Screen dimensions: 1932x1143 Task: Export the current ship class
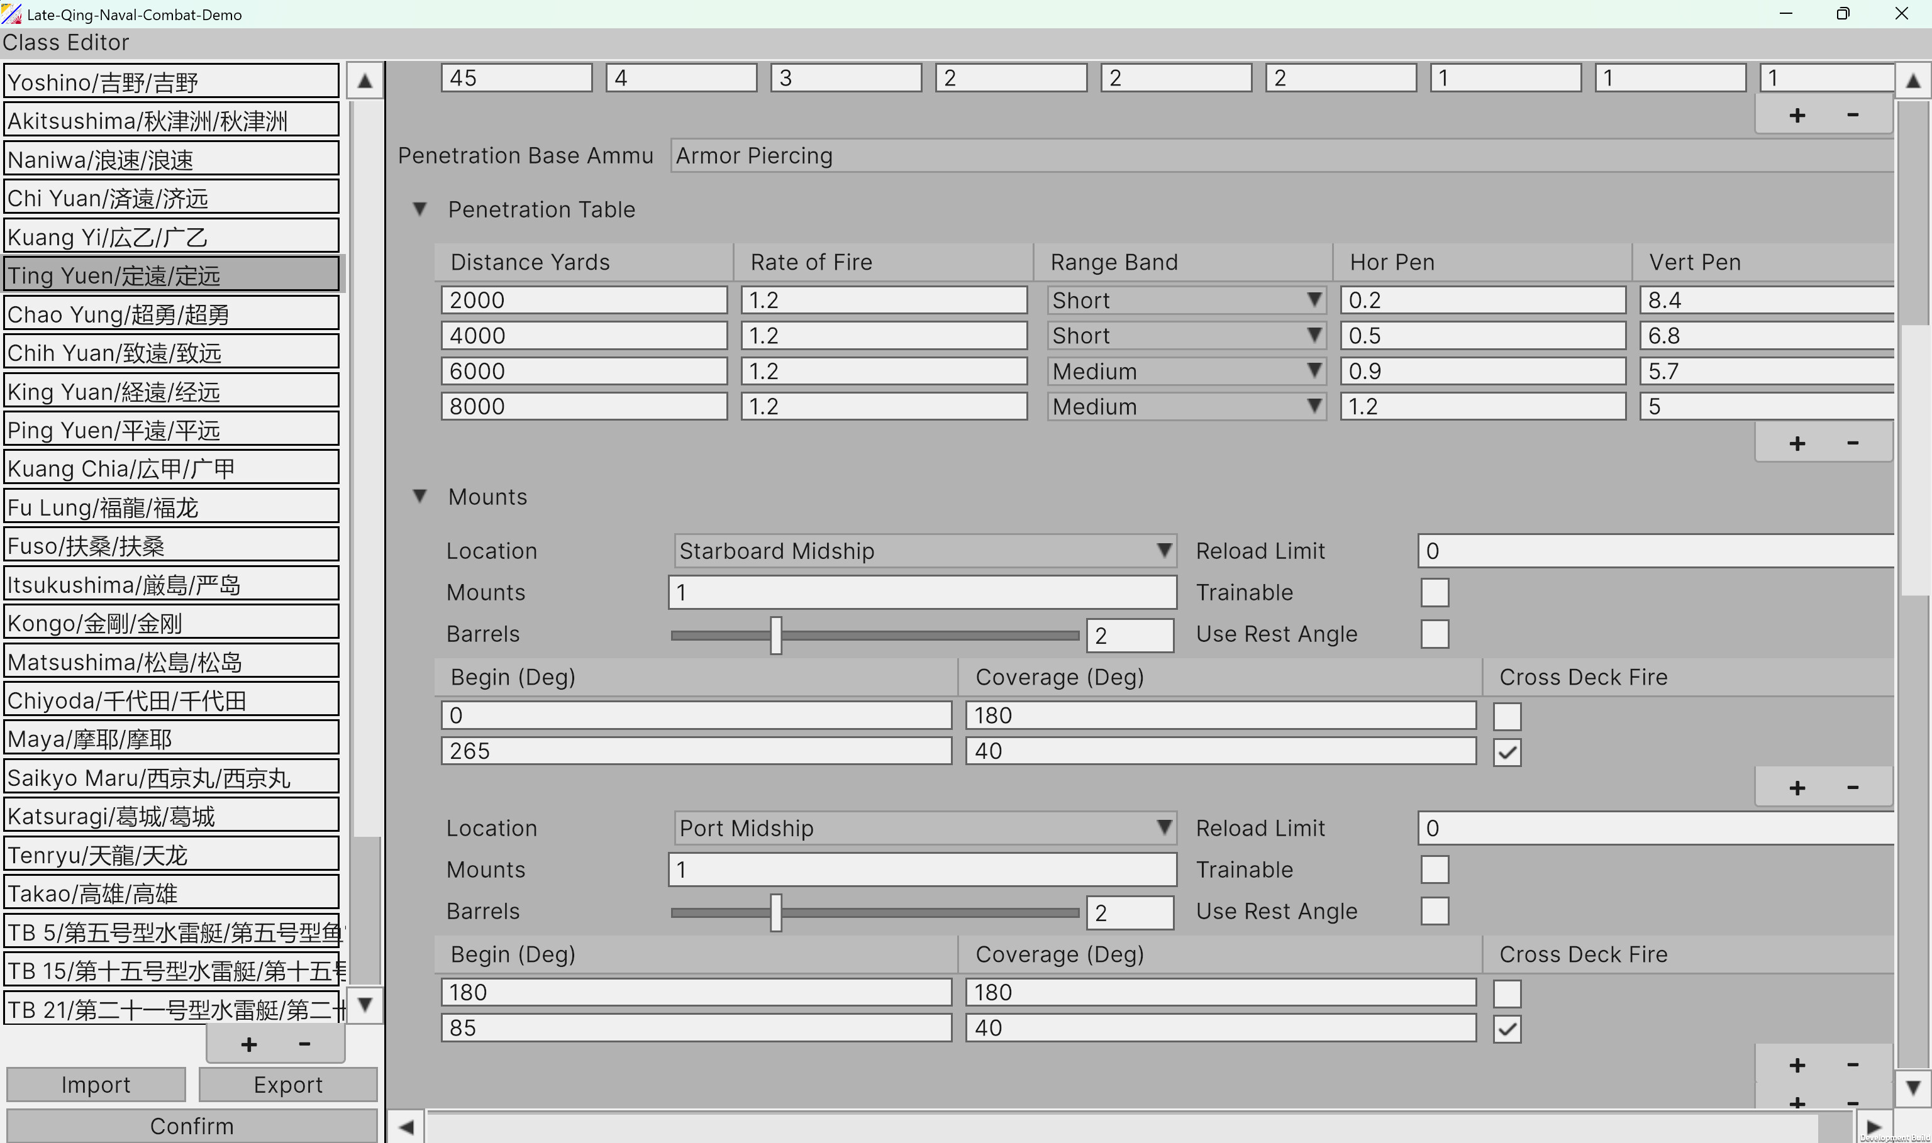[287, 1085]
